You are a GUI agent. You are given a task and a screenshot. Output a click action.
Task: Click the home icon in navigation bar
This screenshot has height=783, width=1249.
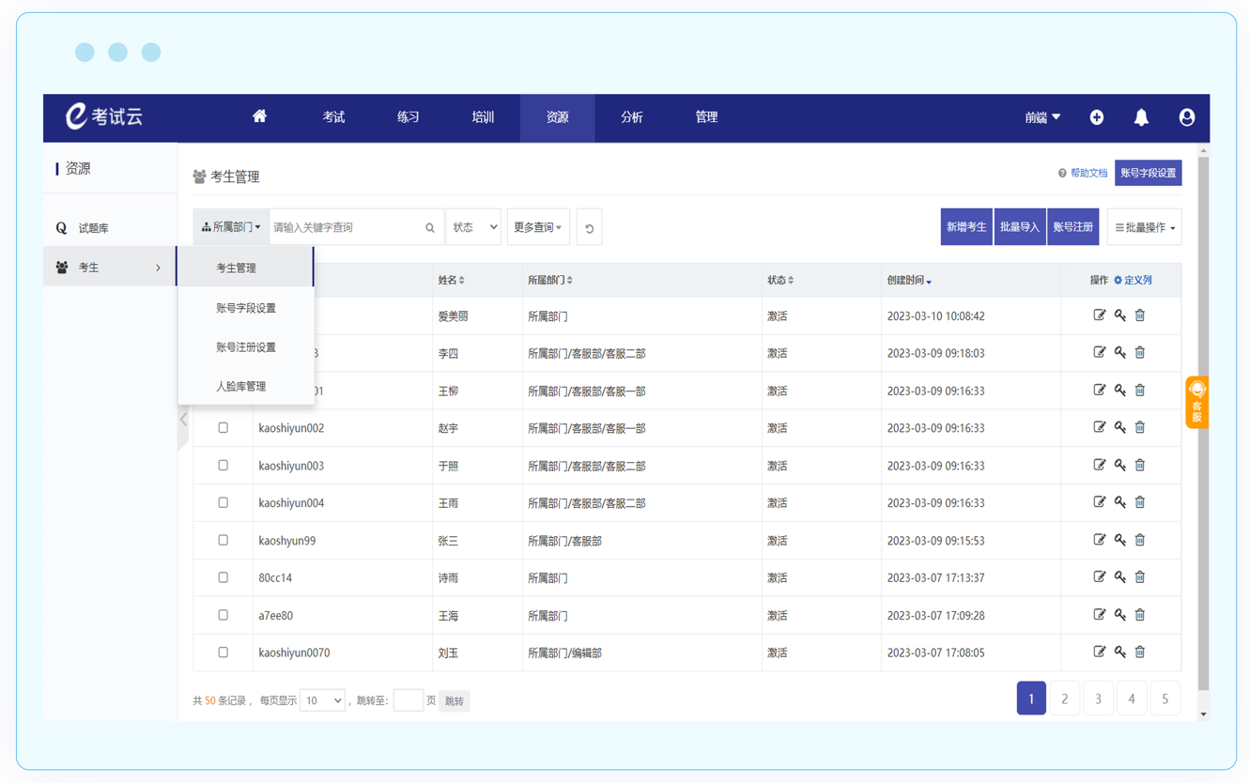[259, 116]
